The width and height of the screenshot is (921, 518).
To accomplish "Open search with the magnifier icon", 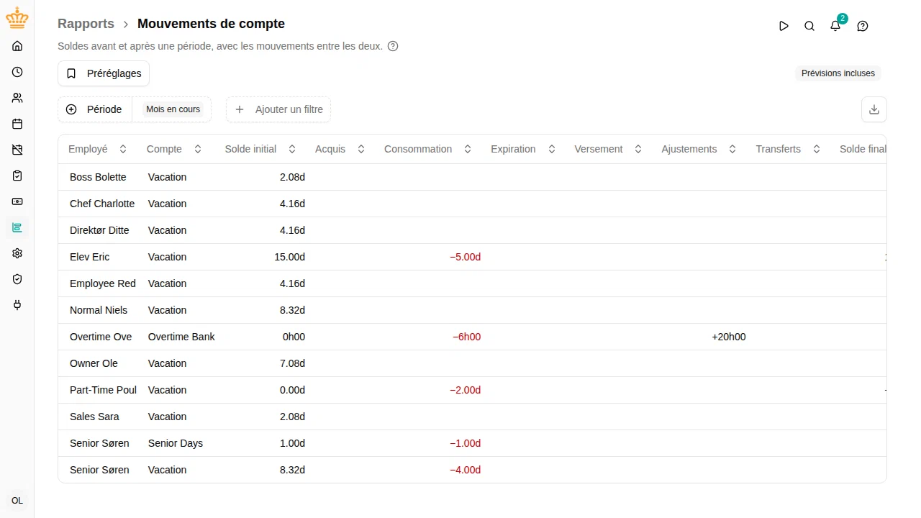I will coord(809,26).
